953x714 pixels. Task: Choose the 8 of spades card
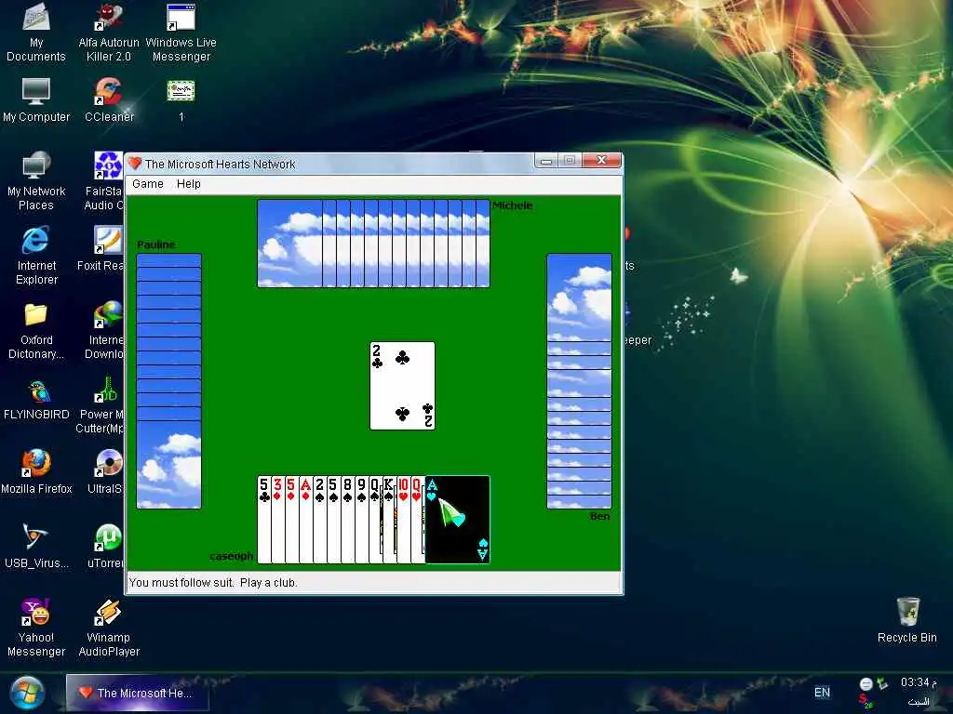click(348, 520)
